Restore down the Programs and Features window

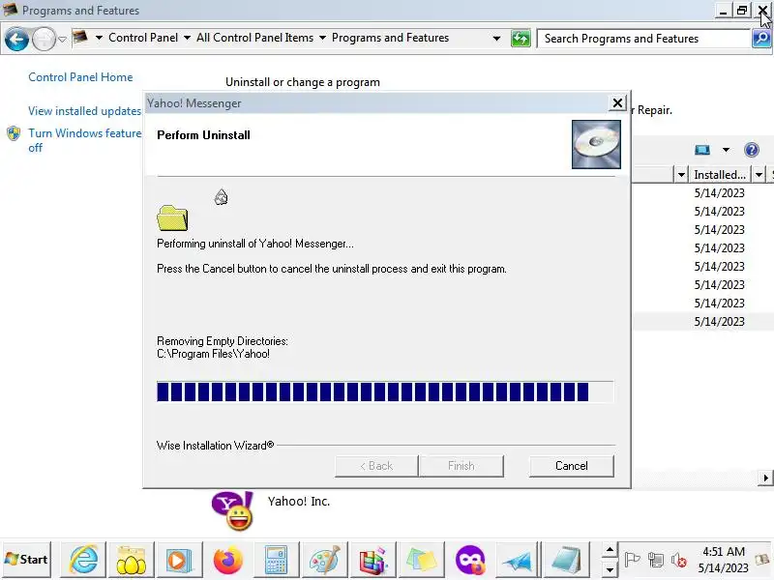742,11
